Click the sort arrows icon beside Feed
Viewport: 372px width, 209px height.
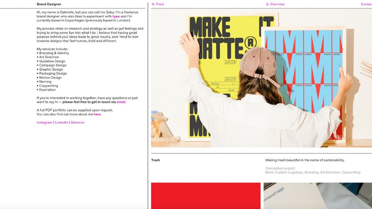[153, 4]
